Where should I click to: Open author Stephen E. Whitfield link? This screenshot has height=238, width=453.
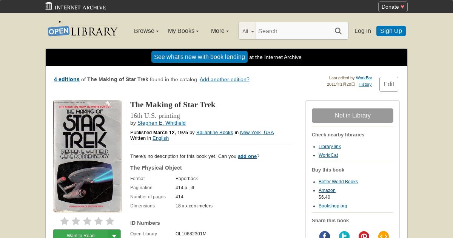point(162,123)
